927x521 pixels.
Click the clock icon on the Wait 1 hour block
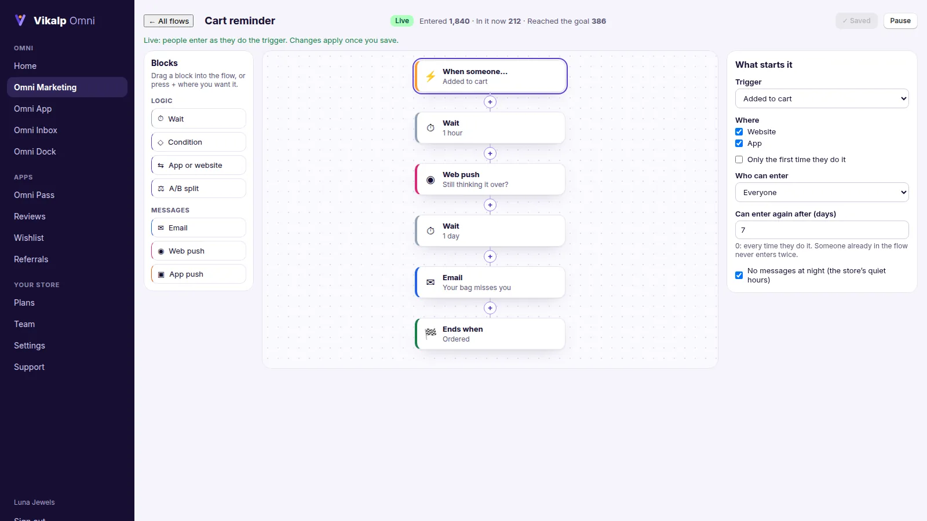(x=430, y=128)
